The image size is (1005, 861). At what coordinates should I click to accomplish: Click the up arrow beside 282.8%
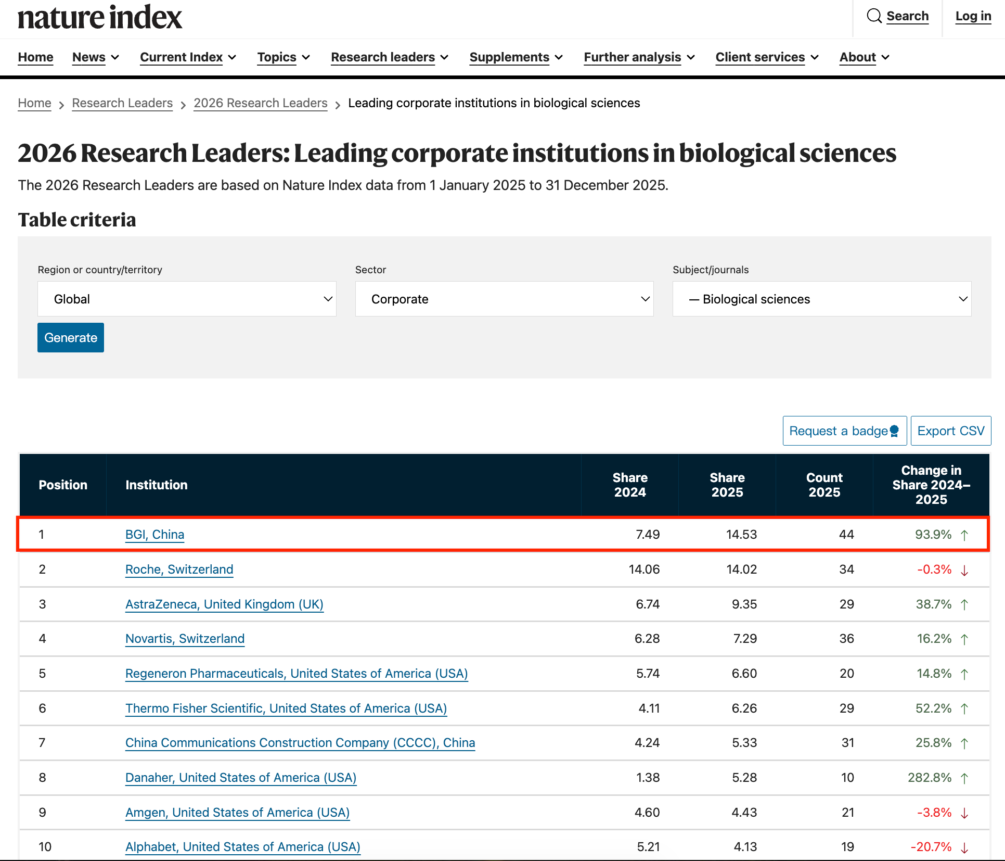[964, 778]
